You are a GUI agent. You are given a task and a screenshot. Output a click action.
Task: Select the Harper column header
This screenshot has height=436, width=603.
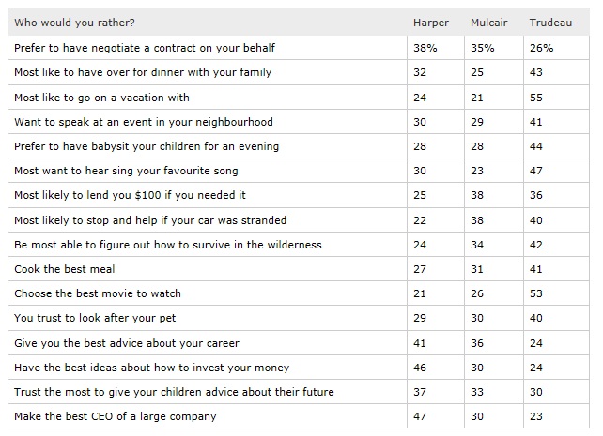click(431, 23)
